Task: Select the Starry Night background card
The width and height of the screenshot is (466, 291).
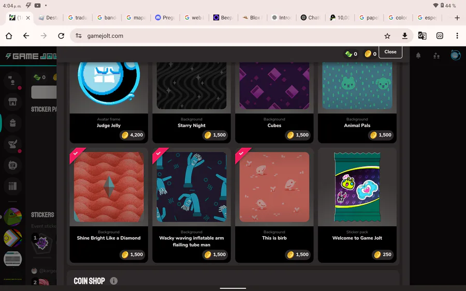Action: point(192,102)
